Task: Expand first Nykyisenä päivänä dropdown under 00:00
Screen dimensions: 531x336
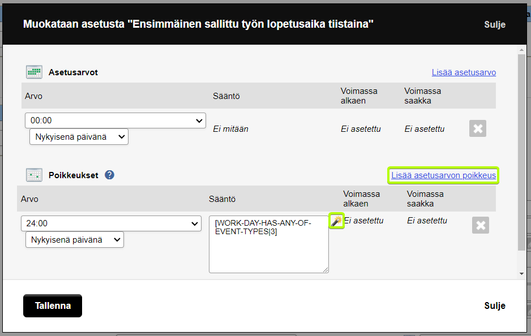Action: tap(79, 137)
